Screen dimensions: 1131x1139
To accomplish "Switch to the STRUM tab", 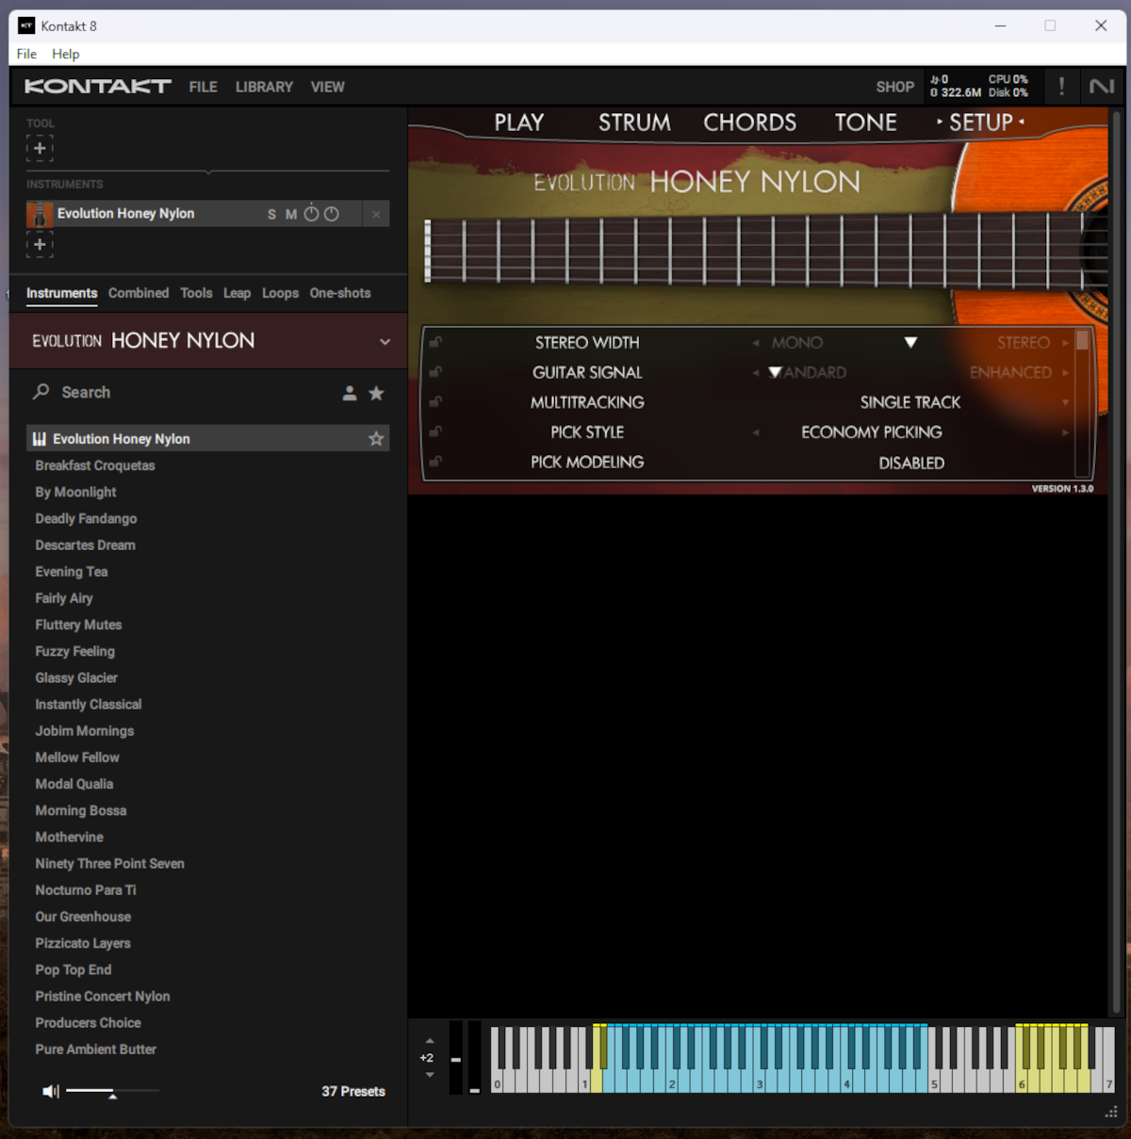I will click(x=635, y=122).
